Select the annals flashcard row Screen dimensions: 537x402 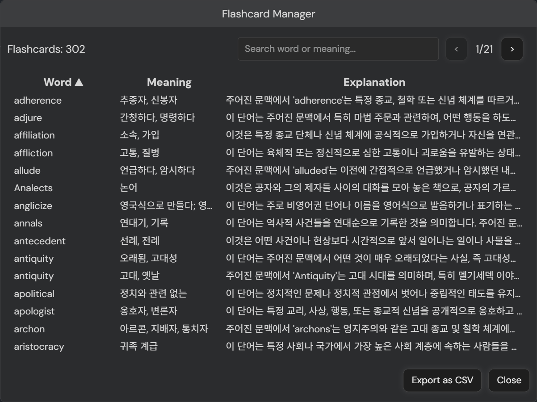28,223
